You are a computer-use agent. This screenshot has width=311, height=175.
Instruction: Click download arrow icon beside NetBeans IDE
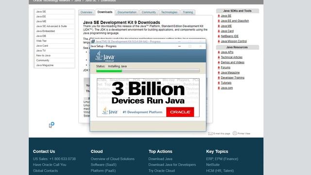click(x=219, y=36)
